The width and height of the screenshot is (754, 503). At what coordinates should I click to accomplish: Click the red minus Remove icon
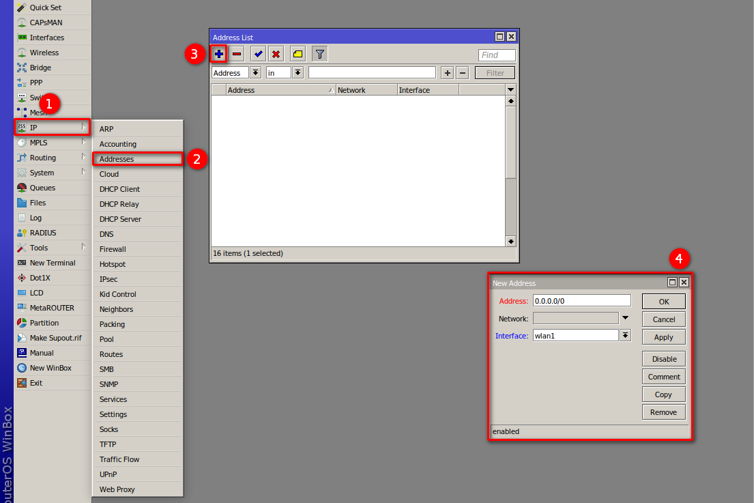click(237, 54)
